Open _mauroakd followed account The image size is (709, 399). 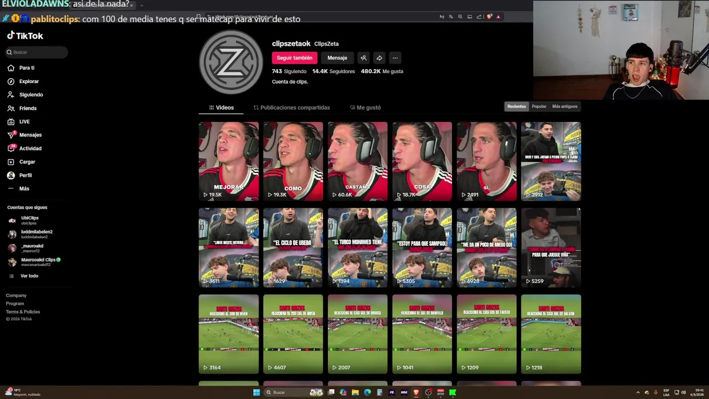click(25, 248)
